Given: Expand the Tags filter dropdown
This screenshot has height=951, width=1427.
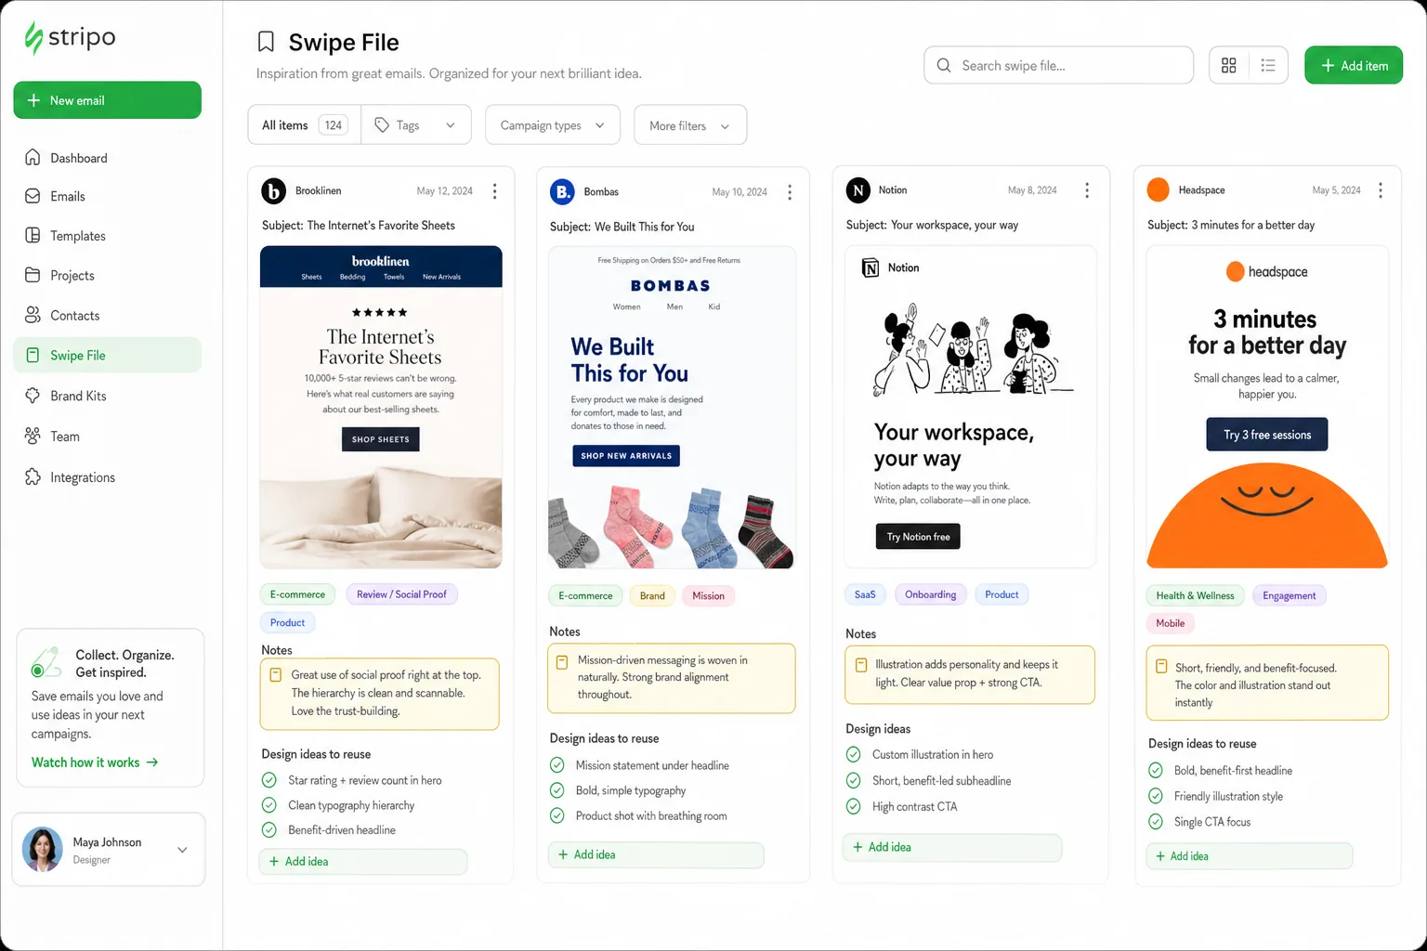Looking at the screenshot, I should tap(416, 125).
